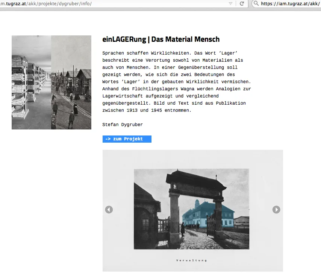Click the Verwaltung gate slideshow photo

point(192,209)
